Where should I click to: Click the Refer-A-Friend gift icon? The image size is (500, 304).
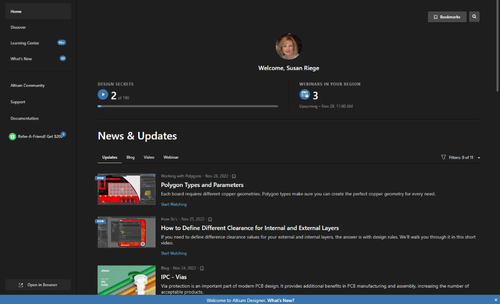click(12, 136)
